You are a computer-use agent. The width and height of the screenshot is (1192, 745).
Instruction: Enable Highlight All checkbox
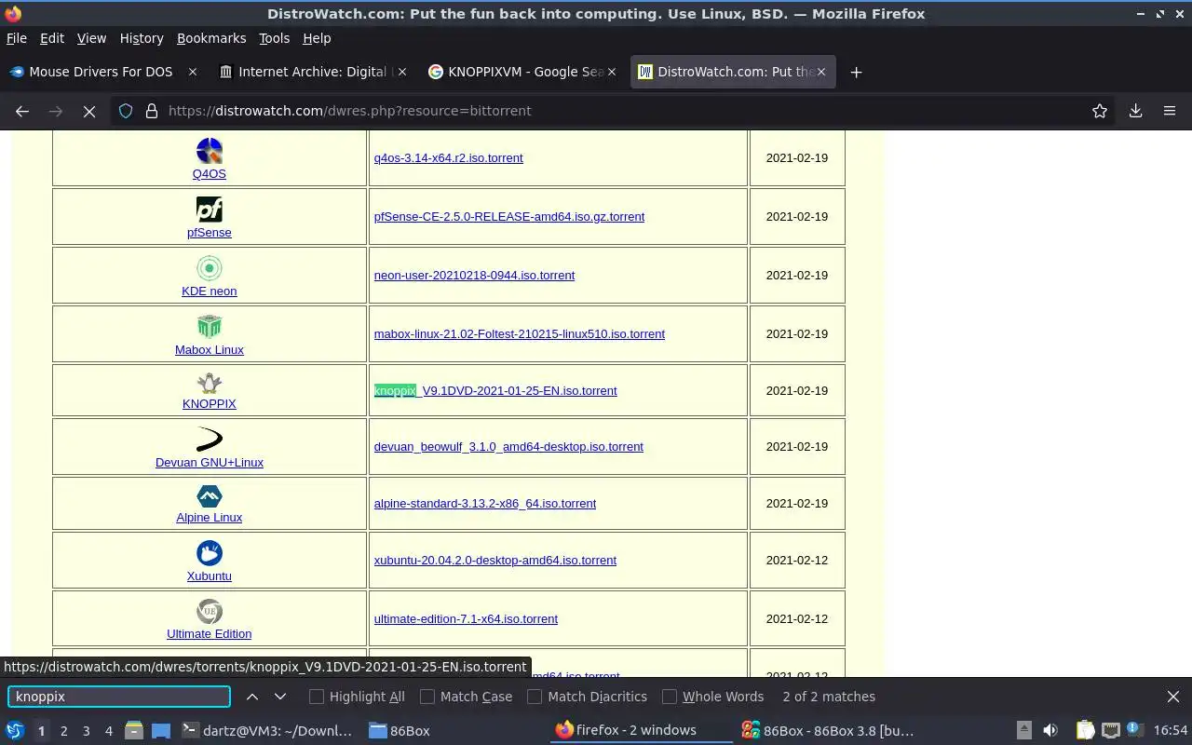tap(317, 697)
